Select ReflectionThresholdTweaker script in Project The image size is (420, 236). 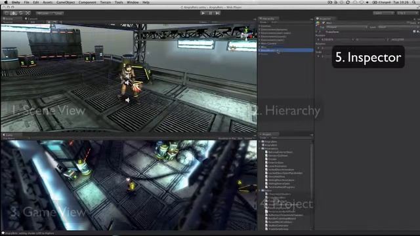285,215
